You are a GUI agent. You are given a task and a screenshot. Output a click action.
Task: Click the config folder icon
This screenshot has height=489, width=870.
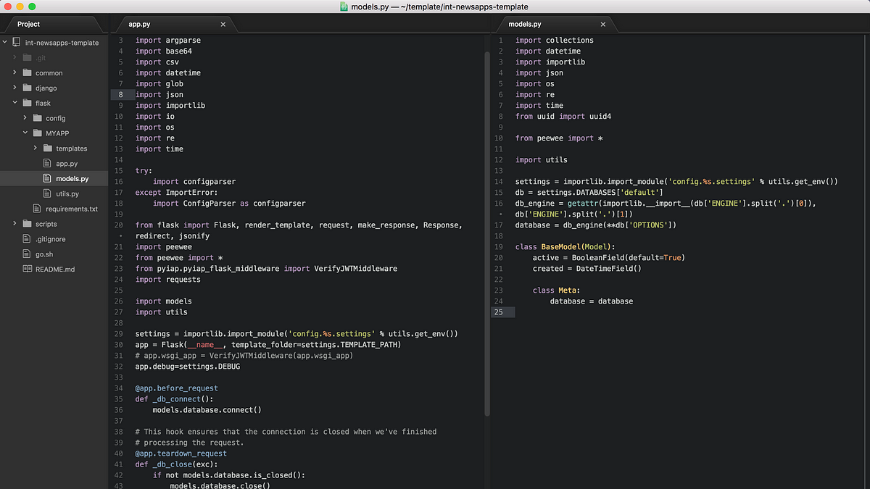click(x=38, y=118)
